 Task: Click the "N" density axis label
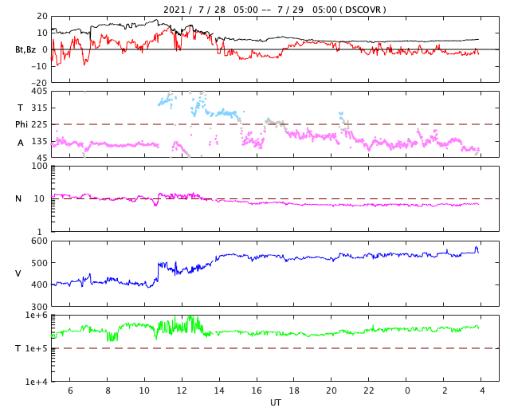pos(18,198)
